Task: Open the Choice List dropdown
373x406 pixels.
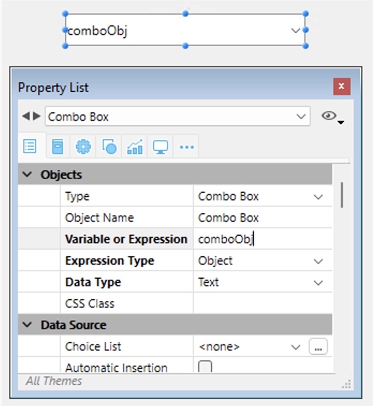Action: click(x=296, y=347)
